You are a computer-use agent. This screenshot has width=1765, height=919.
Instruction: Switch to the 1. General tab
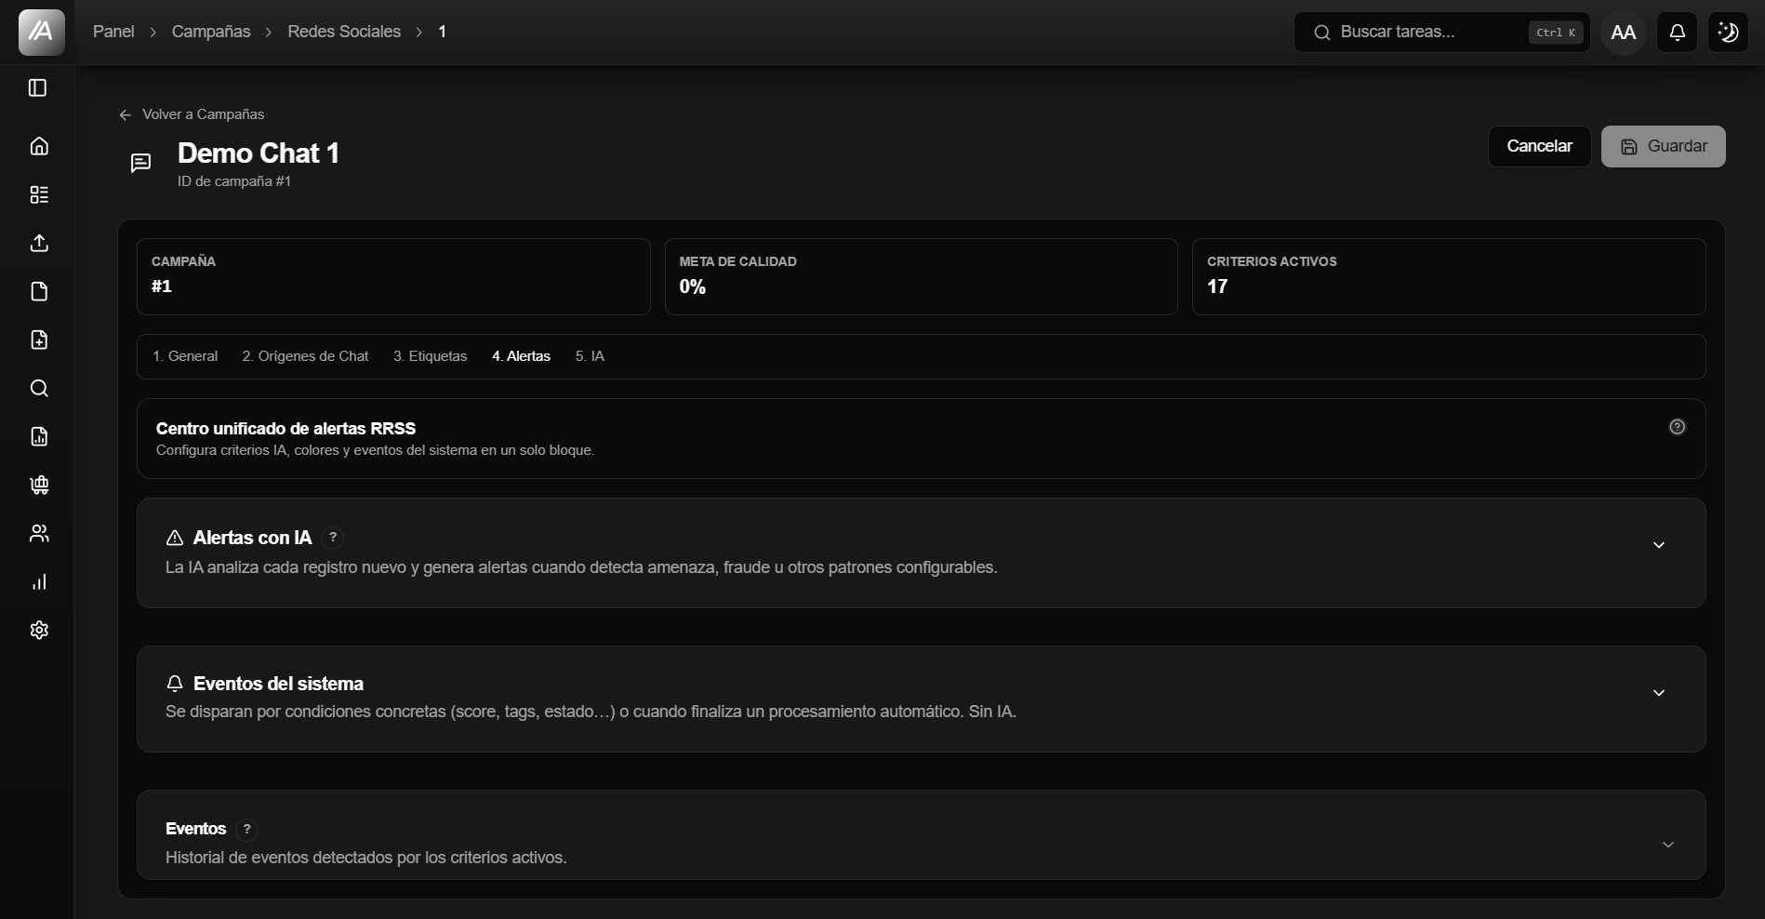point(185,356)
